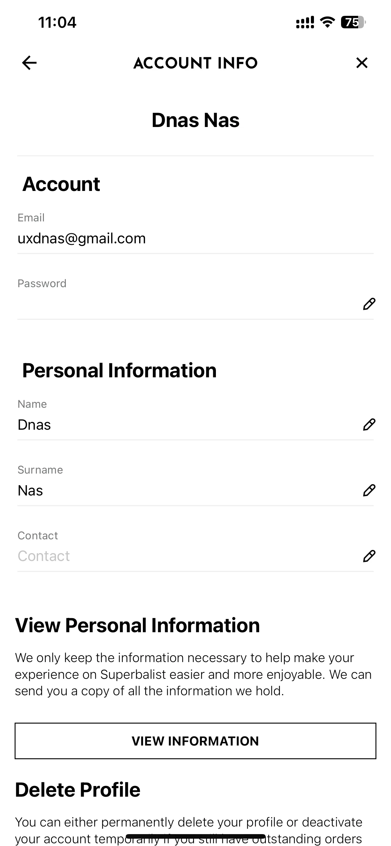
Task: Edit password using pencil icon
Action: pyautogui.click(x=369, y=304)
